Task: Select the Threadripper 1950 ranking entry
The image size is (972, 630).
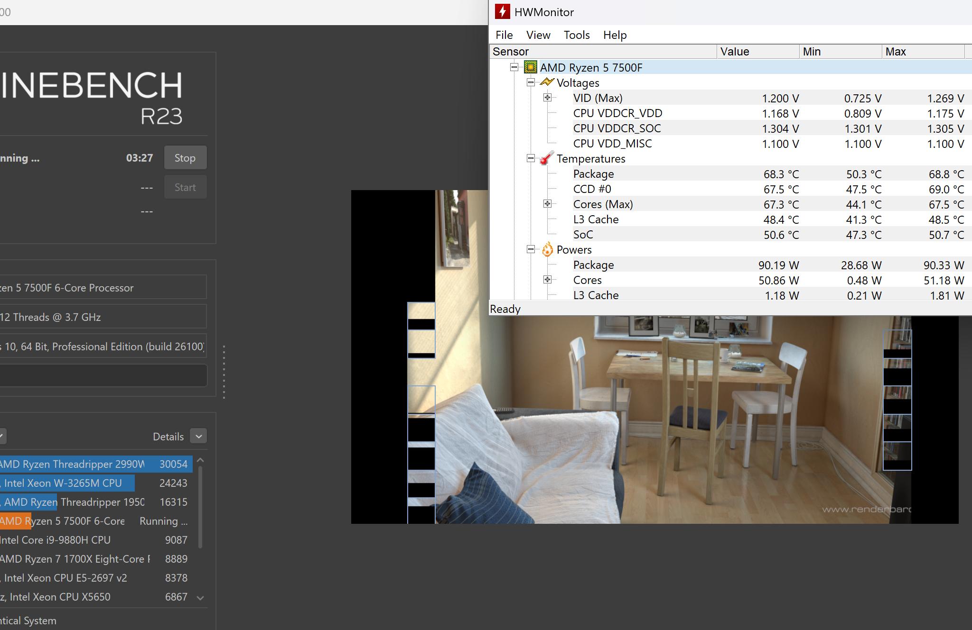Action: tap(96, 502)
